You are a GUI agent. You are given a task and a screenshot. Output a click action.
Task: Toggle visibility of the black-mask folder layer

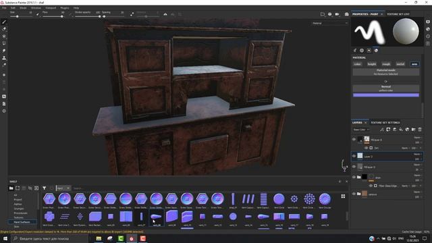354,177
